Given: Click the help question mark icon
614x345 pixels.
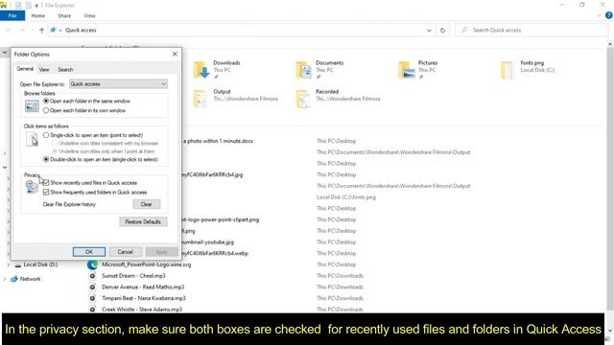Looking at the screenshot, I should tap(609, 15).
